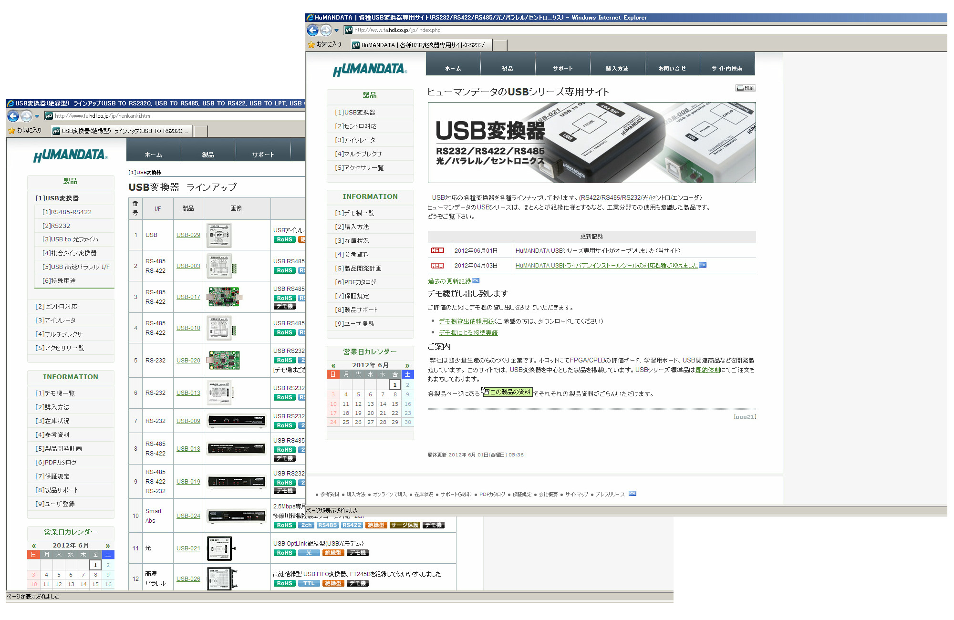Image resolution: width=954 pixels, height=620 pixels.
Task: Click 光 badge in USB-021 row
Action: tap(309, 553)
